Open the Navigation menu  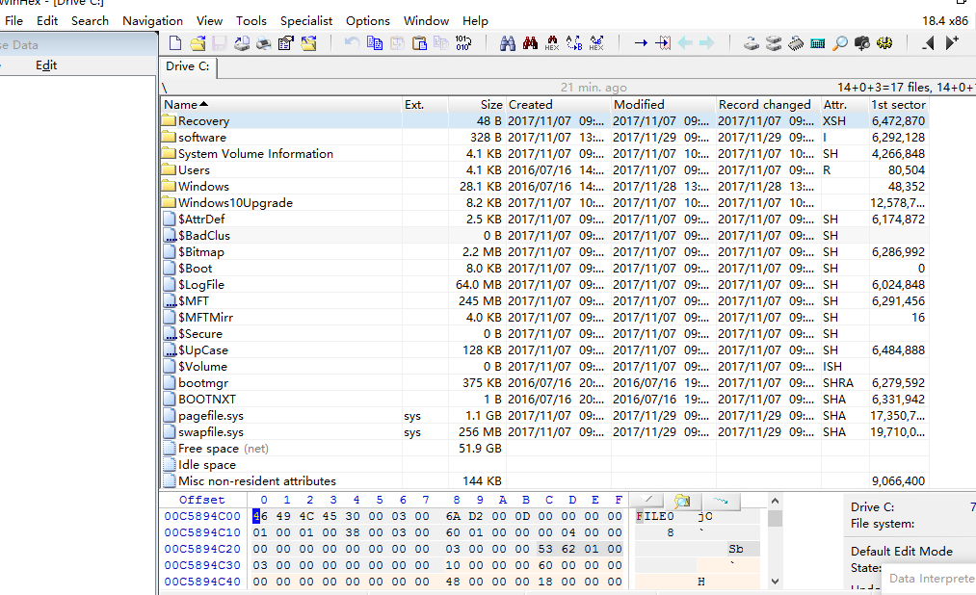point(152,20)
